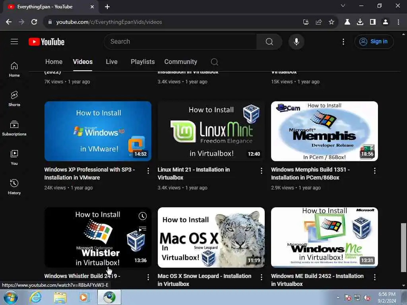Select the EverythingEpan - YouTube browser tab

[51, 7]
